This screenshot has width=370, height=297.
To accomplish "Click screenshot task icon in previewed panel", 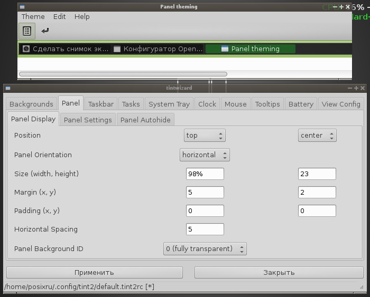I will pyautogui.click(x=26, y=49).
